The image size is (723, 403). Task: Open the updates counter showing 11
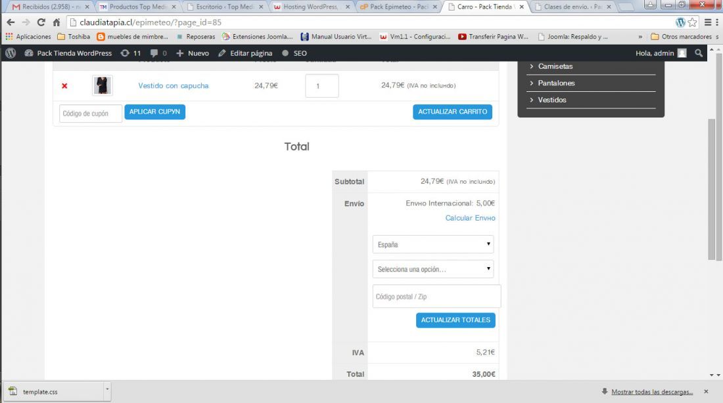tap(131, 53)
